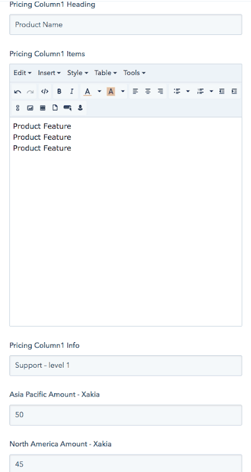This screenshot has height=472, width=251.
Task: Increase indent of selected text
Action: pos(234,91)
